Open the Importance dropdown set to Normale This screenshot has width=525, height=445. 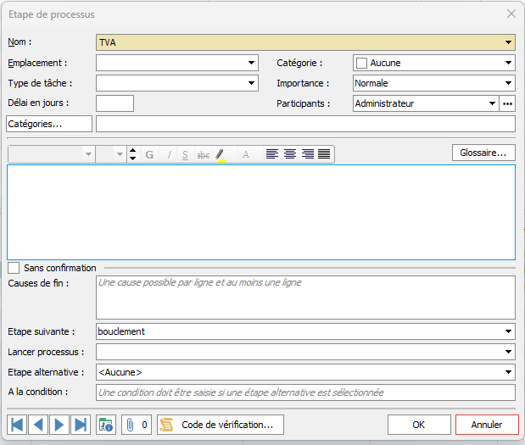pos(508,83)
